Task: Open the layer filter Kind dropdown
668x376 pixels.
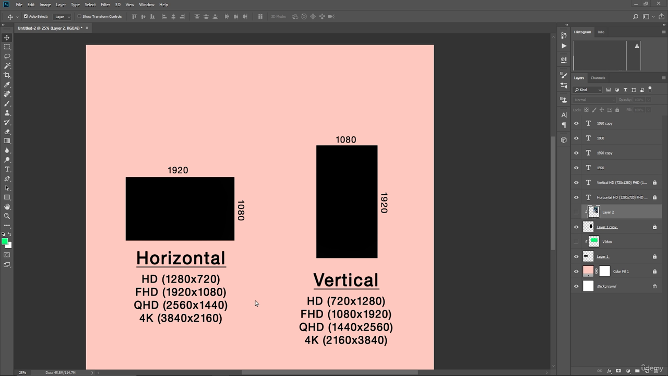Action: point(588,90)
